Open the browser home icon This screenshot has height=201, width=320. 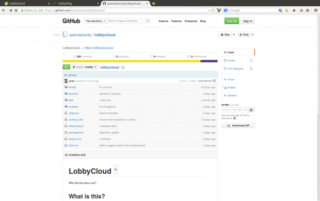coord(294,10)
